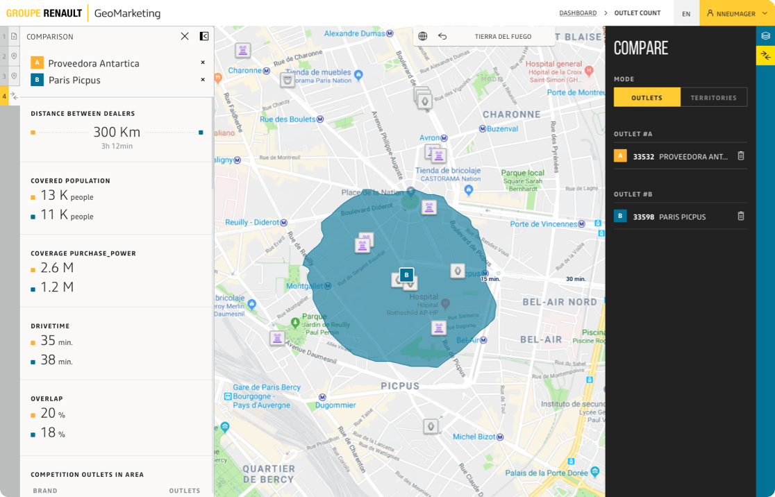
Task: Select the EN language tab
Action: (685, 12)
